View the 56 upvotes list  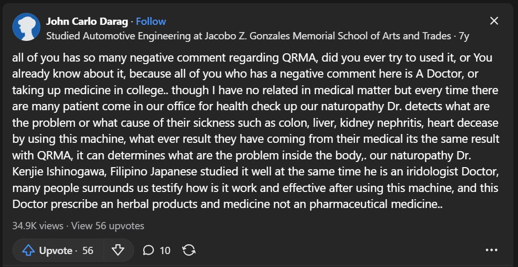point(108,226)
